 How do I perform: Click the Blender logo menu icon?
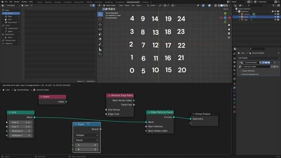2,2
